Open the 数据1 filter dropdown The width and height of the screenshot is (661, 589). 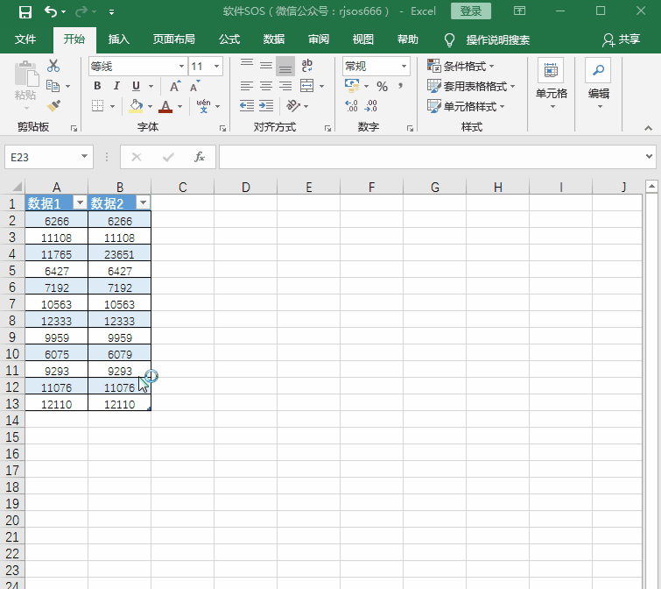(80, 203)
